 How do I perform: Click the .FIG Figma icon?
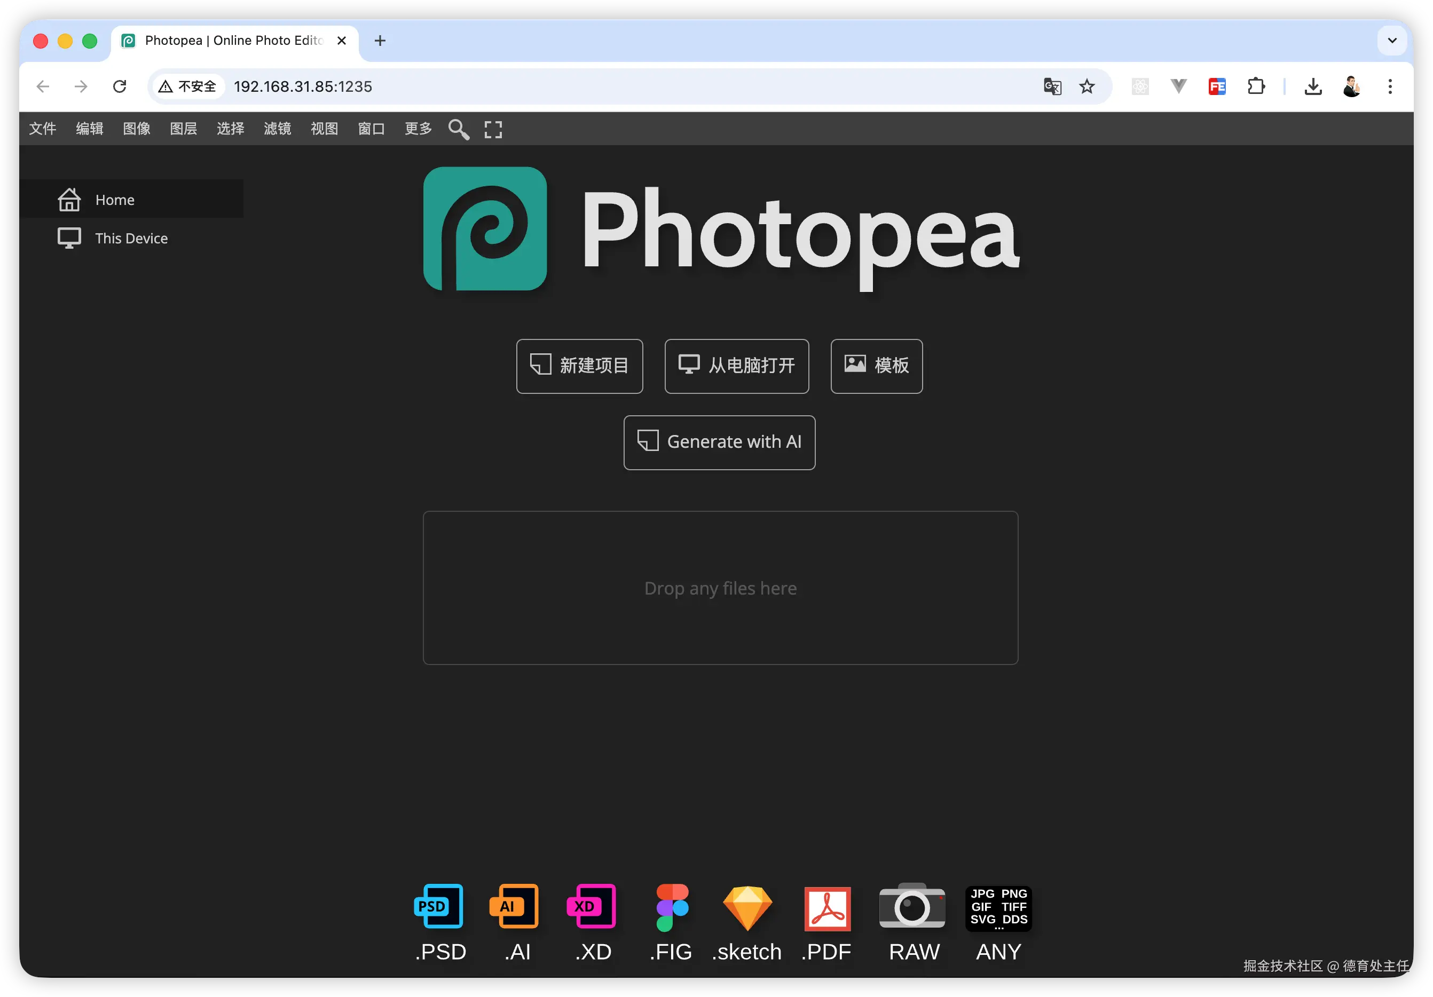(x=672, y=907)
